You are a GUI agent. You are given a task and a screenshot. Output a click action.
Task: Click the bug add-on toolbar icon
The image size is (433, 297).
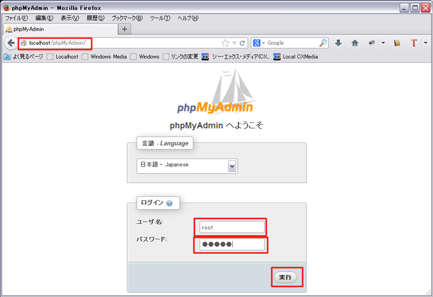click(372, 43)
